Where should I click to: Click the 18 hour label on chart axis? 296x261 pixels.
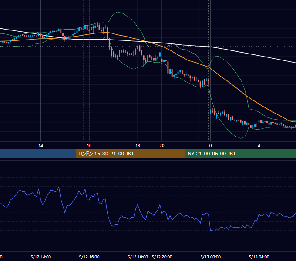pyautogui.click(x=138, y=146)
